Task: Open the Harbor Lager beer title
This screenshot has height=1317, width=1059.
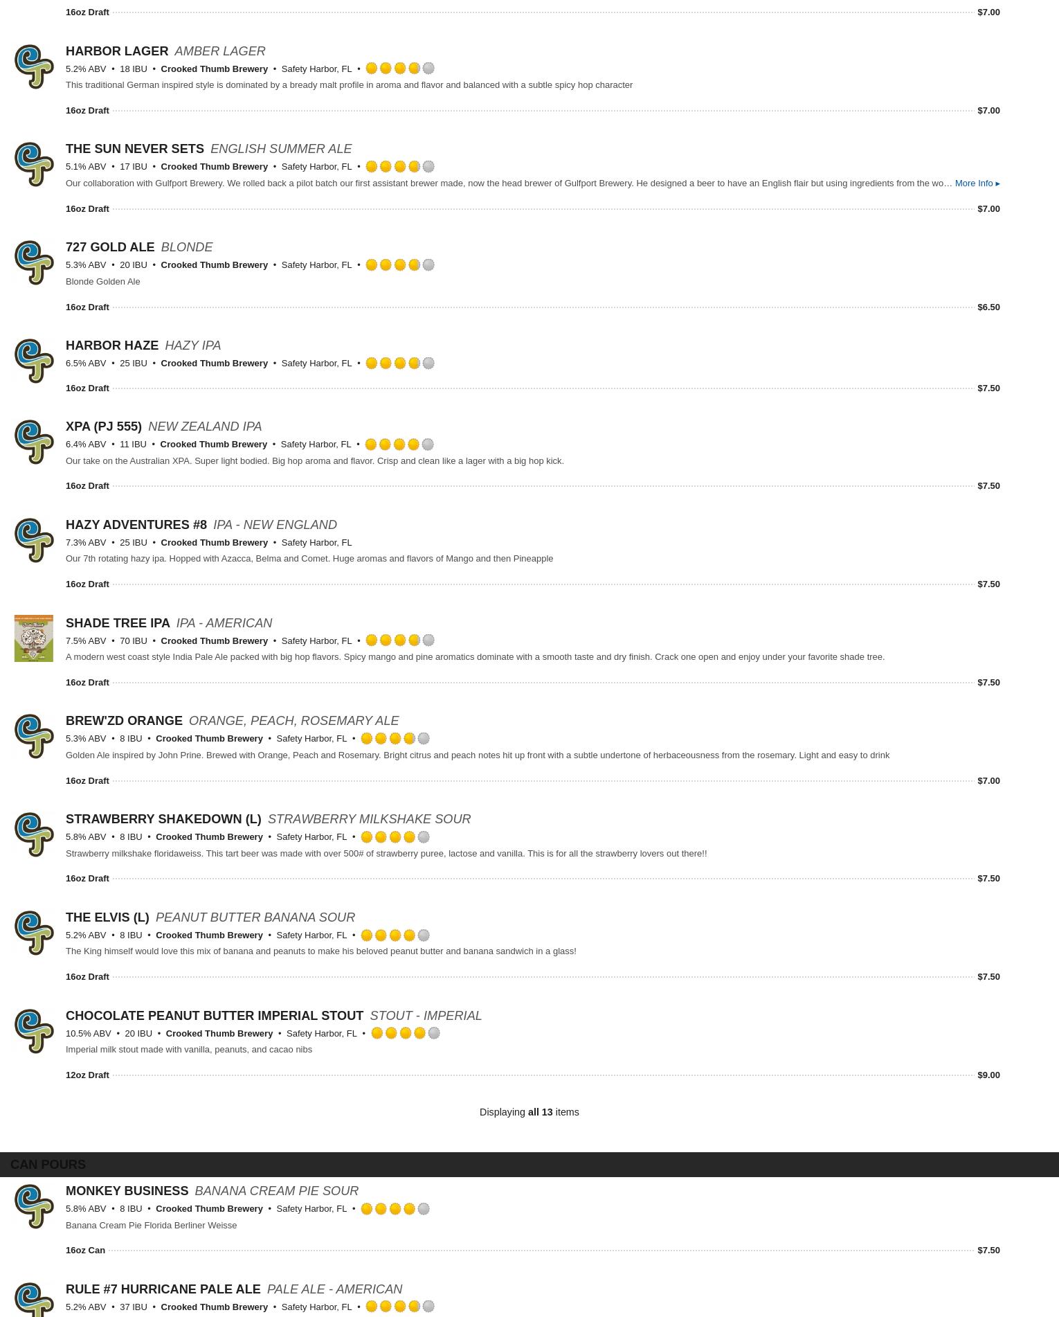Action: click(x=117, y=51)
